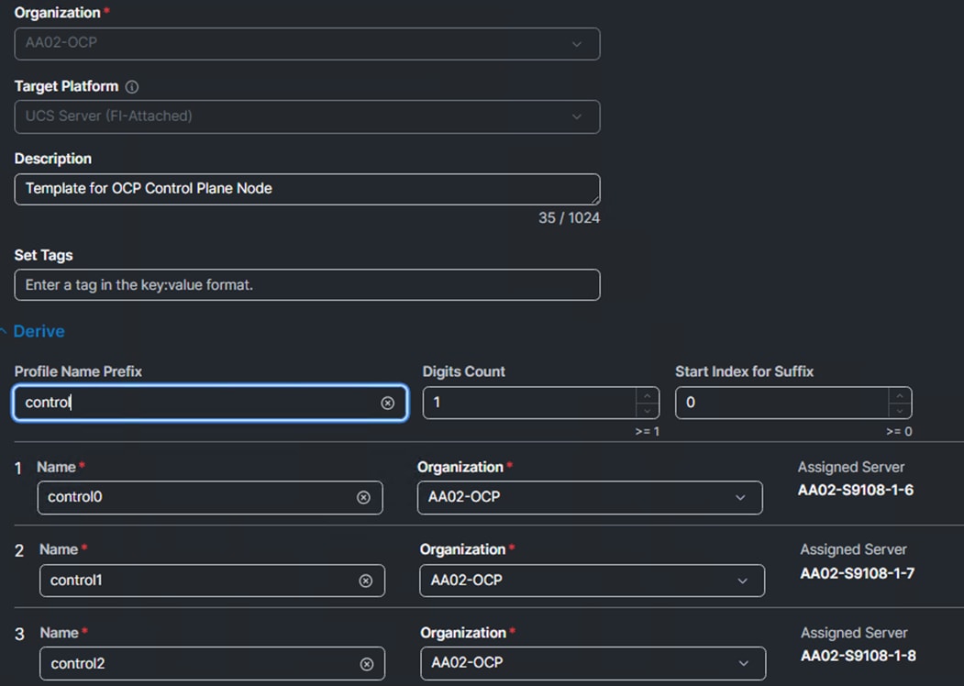Clear the control0 name field

363,497
